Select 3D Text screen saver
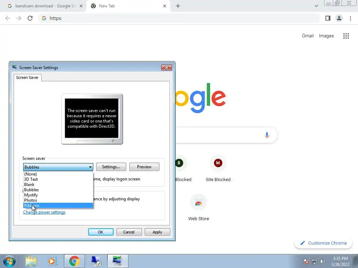 pos(58,179)
